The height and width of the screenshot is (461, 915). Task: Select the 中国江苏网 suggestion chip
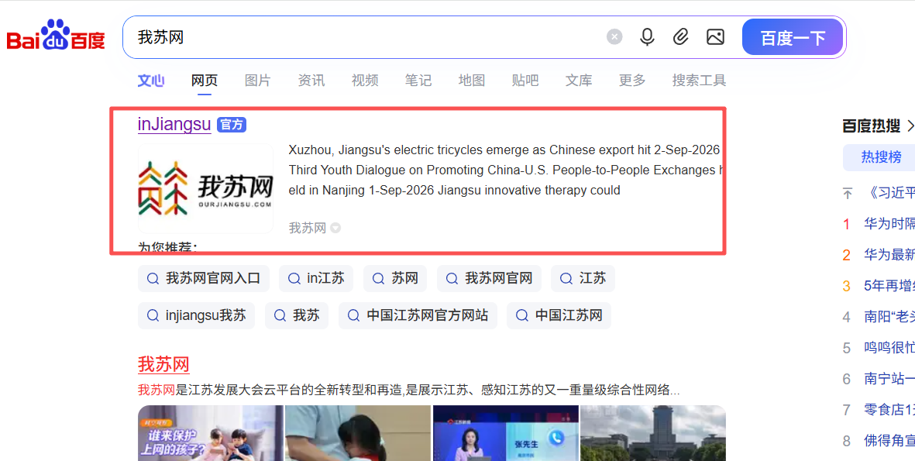click(x=559, y=315)
